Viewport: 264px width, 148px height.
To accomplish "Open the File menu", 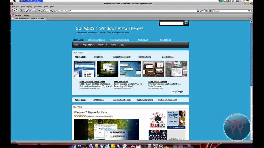I will 13,6.
